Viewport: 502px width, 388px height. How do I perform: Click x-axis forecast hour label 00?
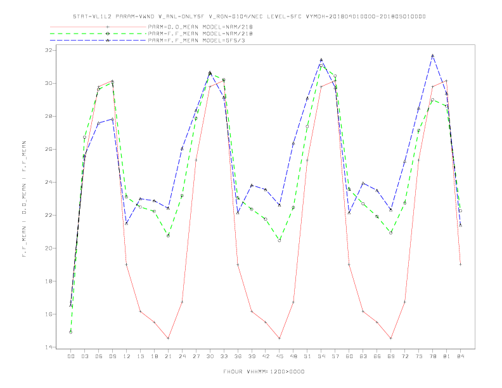[x=71, y=356]
